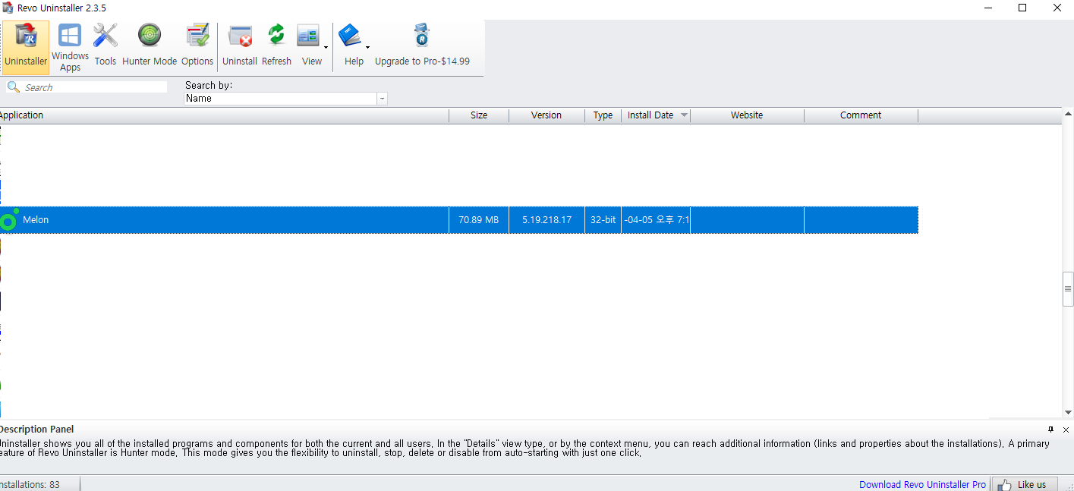Click Melon version 5.19.218.17
The width and height of the screenshot is (1074, 491).
546,220
